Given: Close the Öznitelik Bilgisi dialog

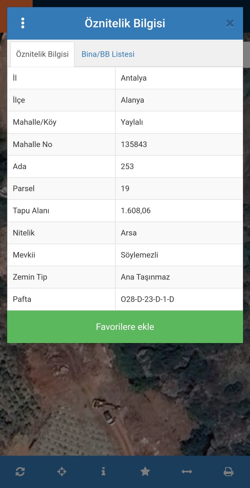Looking at the screenshot, I should [x=230, y=23].
